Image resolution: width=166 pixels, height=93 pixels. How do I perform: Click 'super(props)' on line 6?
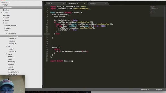(59, 17)
